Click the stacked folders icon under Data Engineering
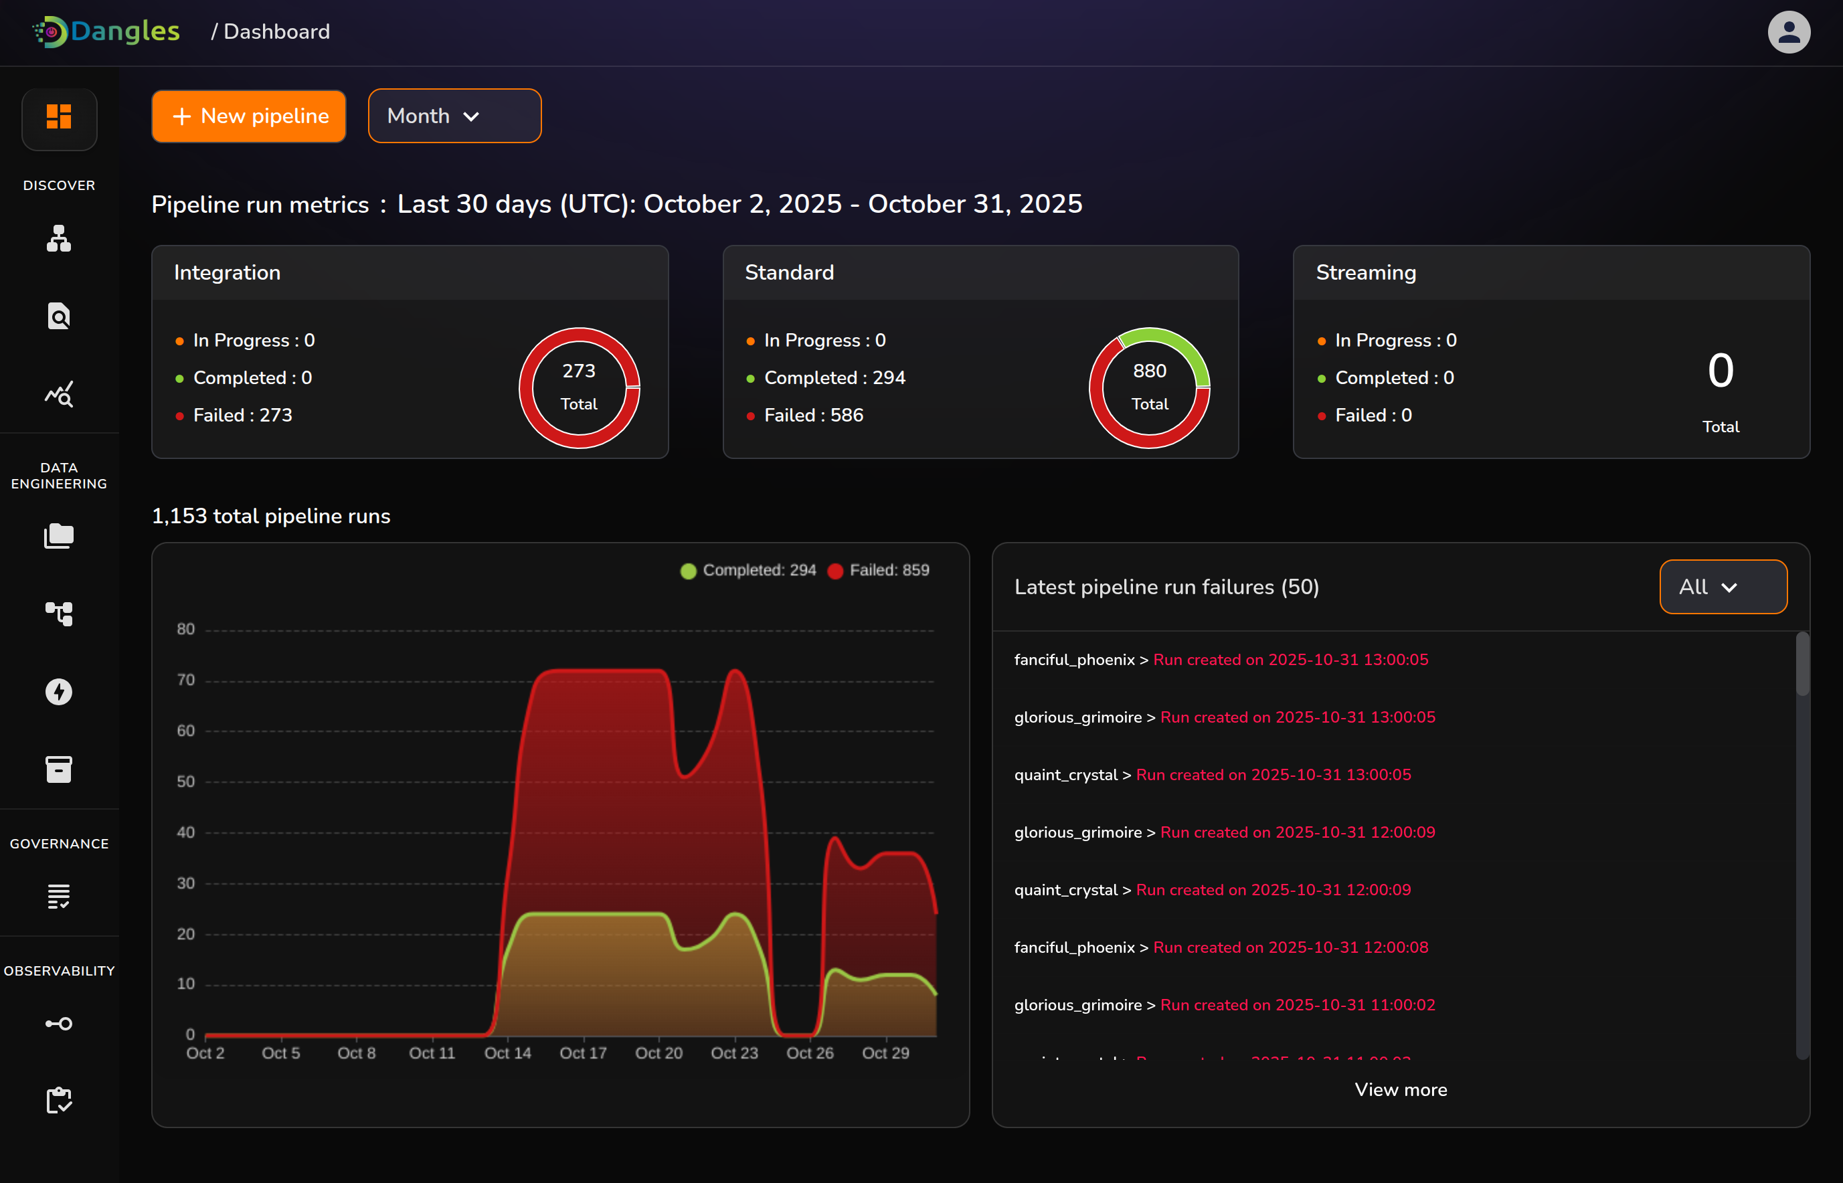The height and width of the screenshot is (1183, 1843). tap(59, 535)
